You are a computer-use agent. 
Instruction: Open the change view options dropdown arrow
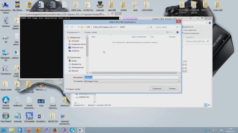(171, 32)
